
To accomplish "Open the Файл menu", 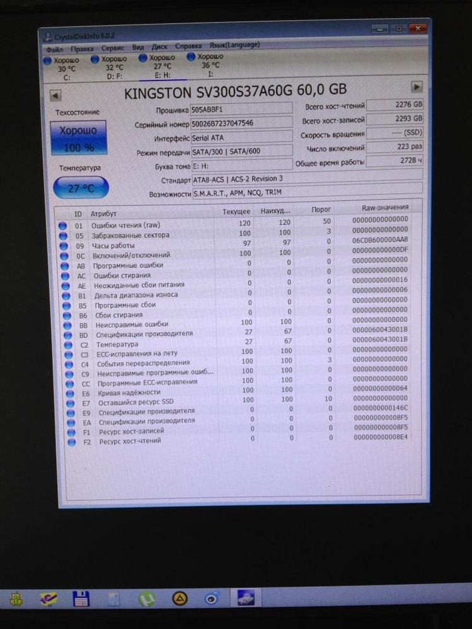I will (54, 50).
